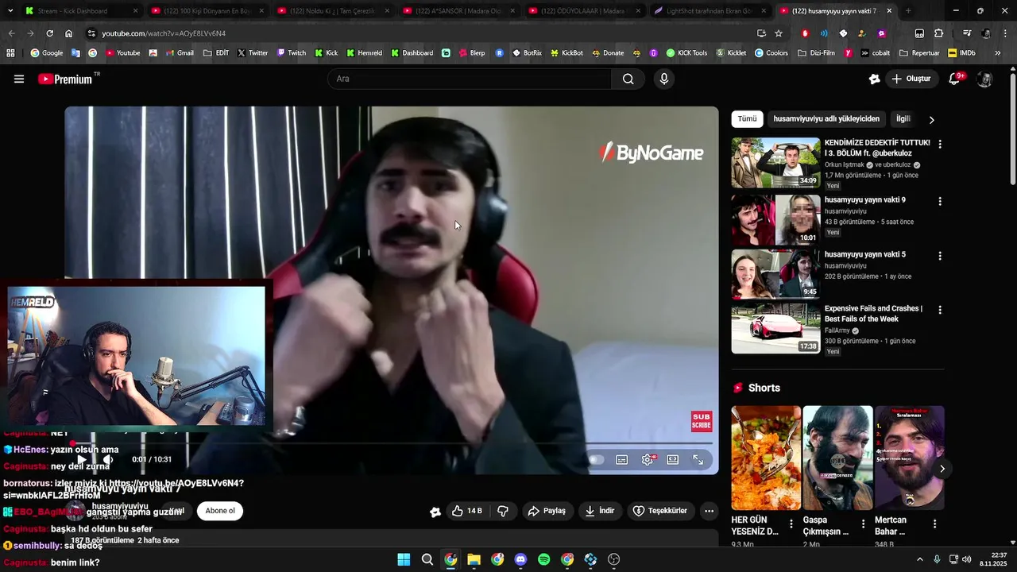
Task: Subscribe with the Abone ol button
Action: 220,511
